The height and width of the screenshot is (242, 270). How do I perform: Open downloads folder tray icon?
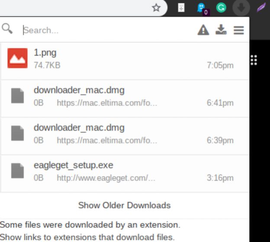221,29
